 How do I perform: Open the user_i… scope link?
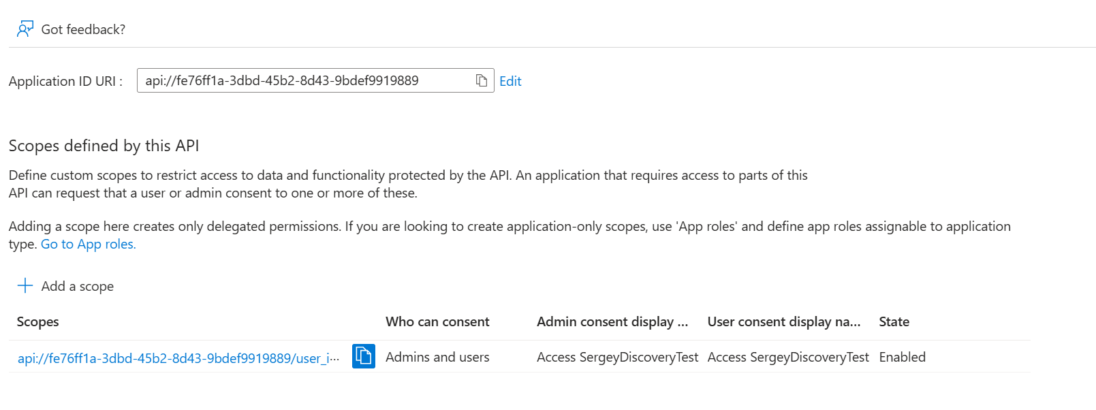178,358
